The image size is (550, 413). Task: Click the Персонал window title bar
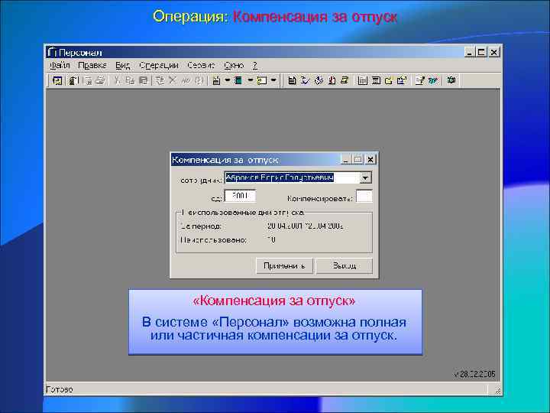tap(254, 52)
